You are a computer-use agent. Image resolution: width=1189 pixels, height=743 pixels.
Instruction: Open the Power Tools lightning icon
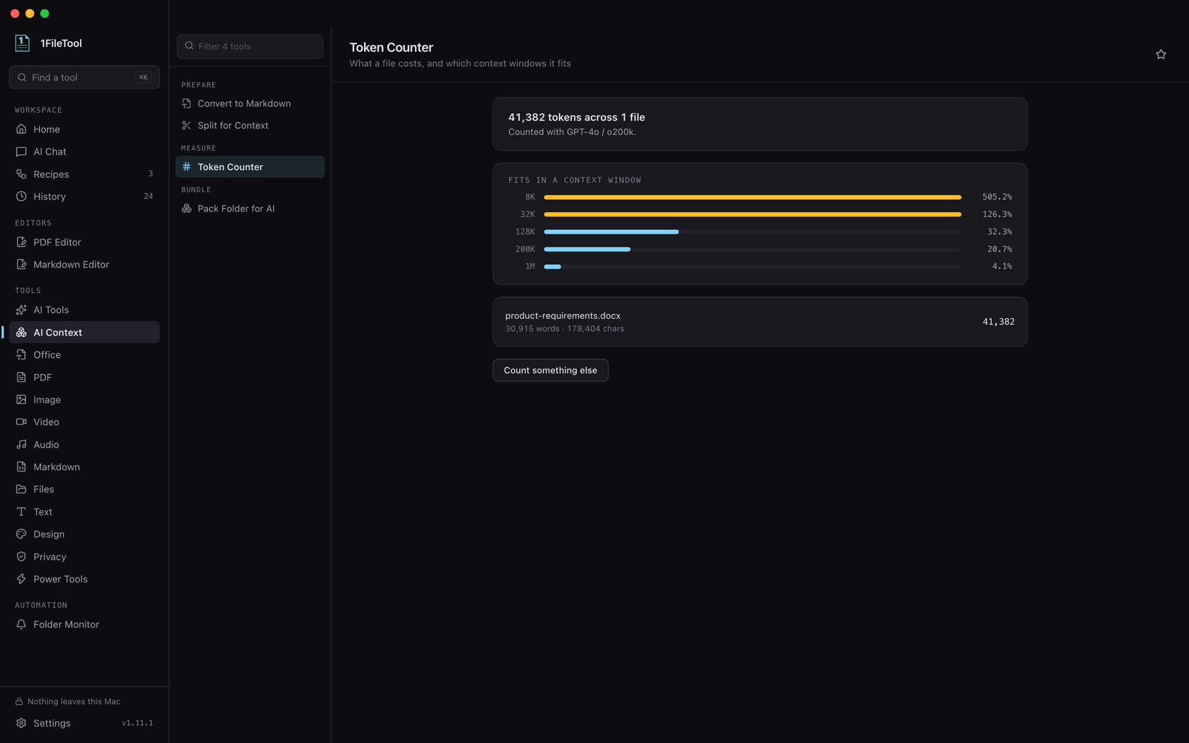21,579
